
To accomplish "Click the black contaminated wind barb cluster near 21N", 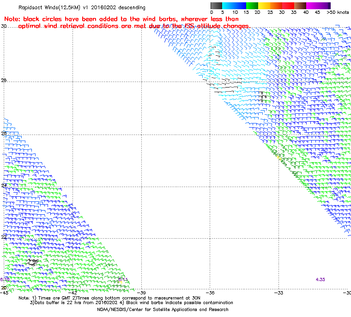I will [32, 262].
